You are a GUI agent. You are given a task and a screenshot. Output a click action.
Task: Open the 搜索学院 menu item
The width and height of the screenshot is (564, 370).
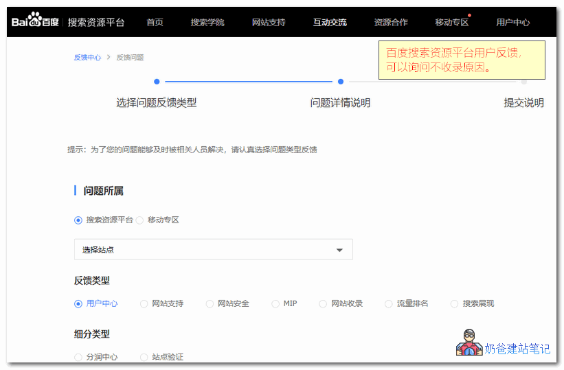(x=207, y=22)
